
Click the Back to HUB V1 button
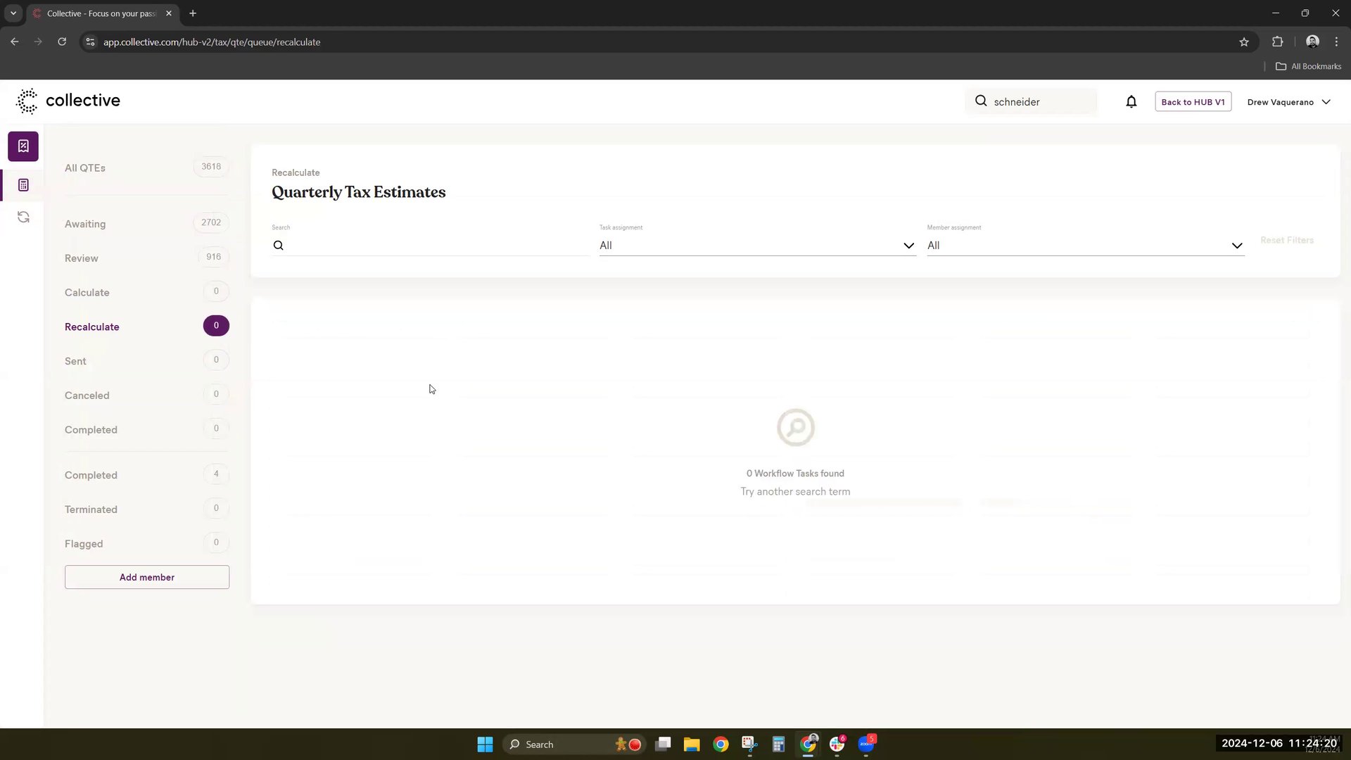[1193, 102]
